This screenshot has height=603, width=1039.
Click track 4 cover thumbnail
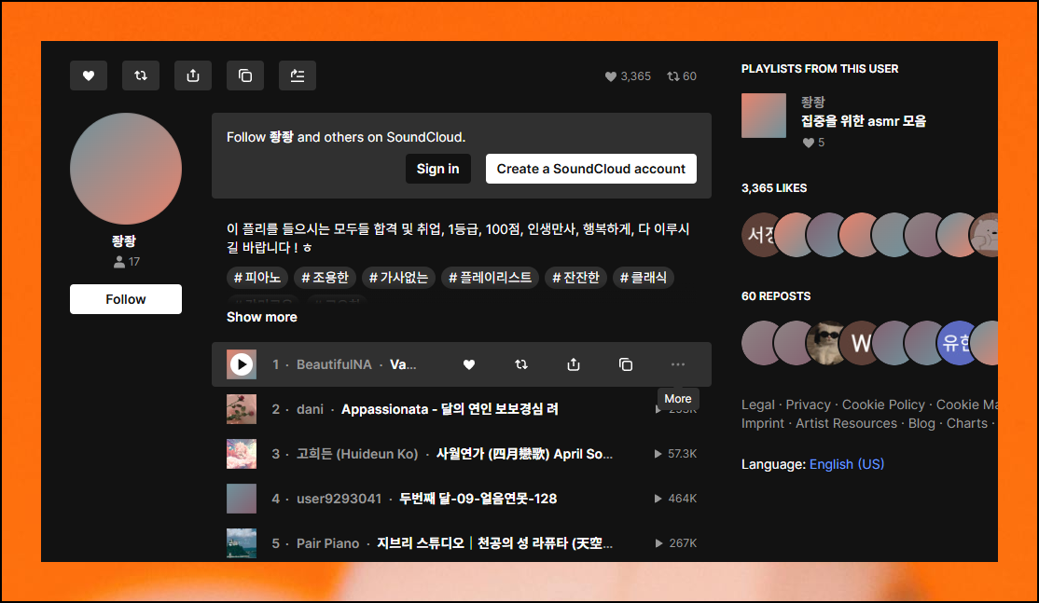point(242,499)
